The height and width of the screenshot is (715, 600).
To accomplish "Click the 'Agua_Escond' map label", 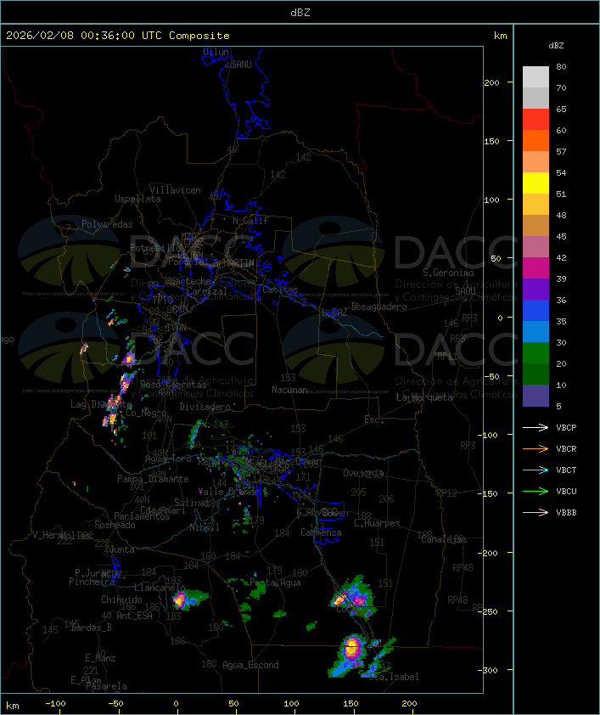I will click(250, 665).
